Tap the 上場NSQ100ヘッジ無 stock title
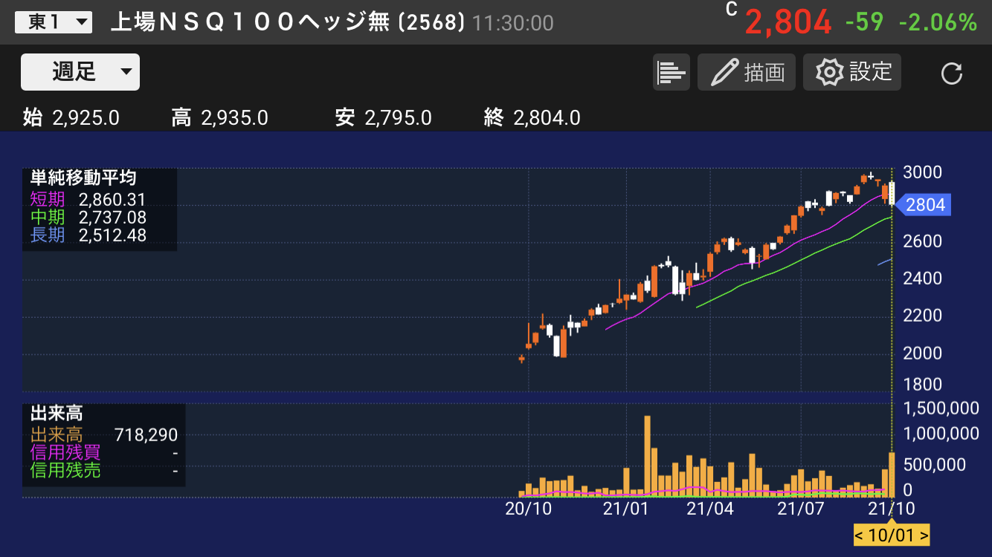992x557 pixels. [x=250, y=22]
